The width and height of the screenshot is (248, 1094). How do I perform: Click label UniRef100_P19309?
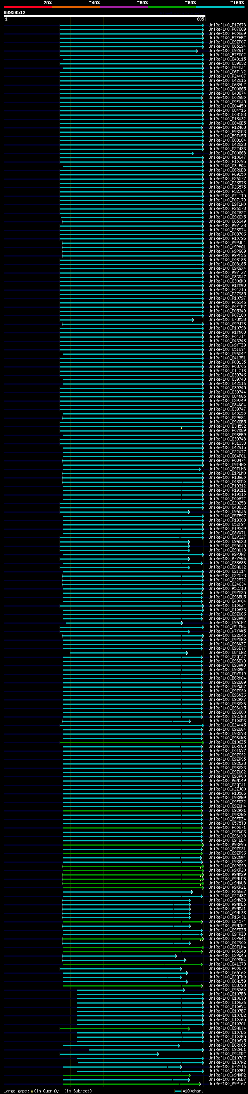click(227, 529)
